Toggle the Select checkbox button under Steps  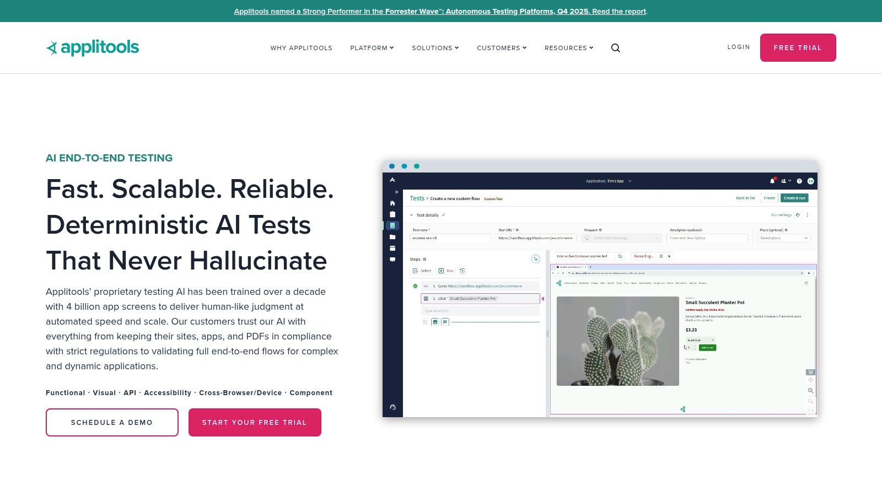(422, 271)
